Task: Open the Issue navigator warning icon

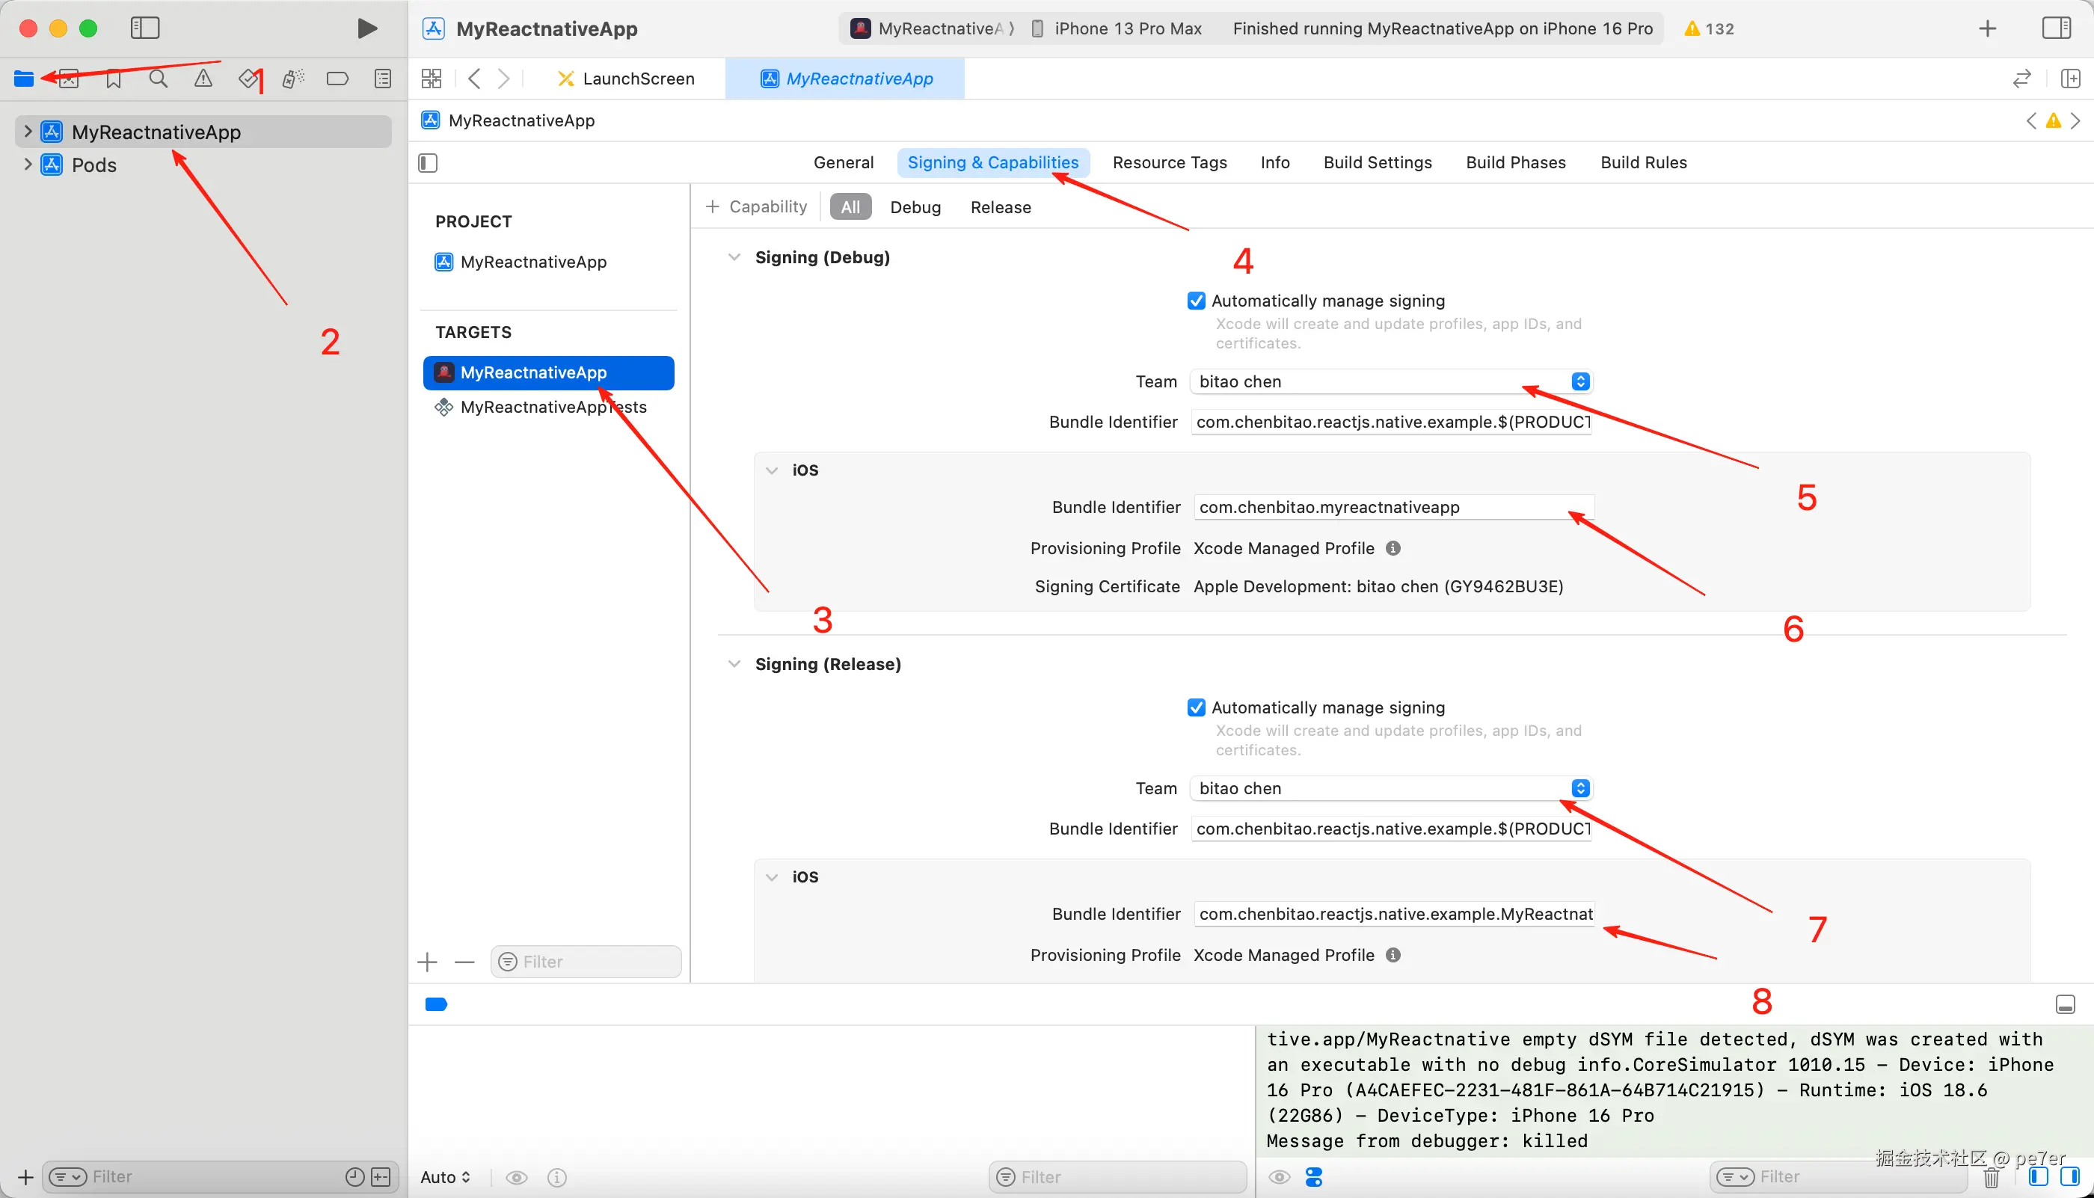Action: coord(203,79)
